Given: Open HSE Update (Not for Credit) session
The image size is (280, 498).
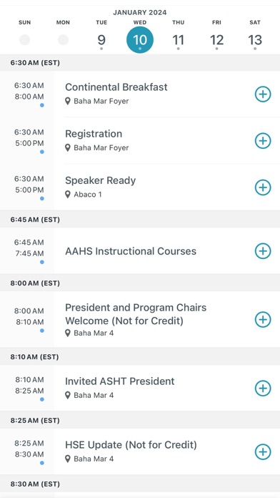Looking at the screenshot, I should (131, 445).
